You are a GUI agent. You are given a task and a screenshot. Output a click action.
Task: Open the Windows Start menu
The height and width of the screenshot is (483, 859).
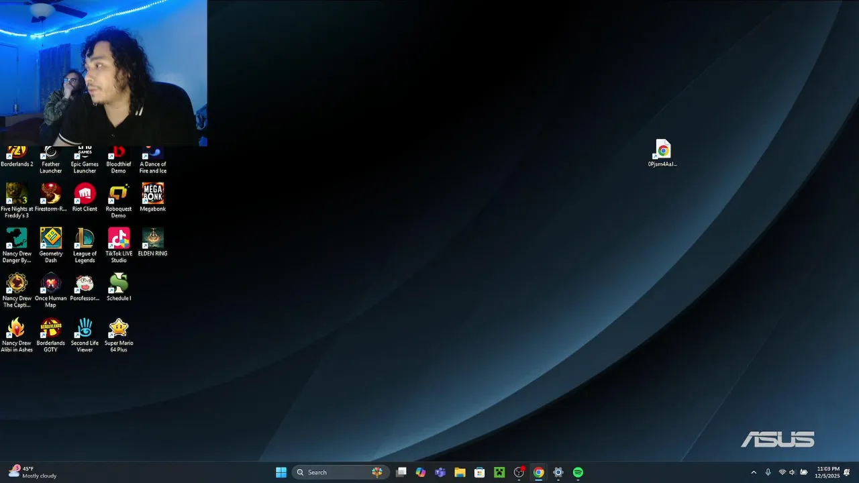pyautogui.click(x=281, y=472)
